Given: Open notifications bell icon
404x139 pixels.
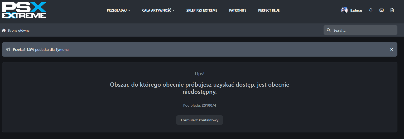Looking at the screenshot, I should click(371, 10).
